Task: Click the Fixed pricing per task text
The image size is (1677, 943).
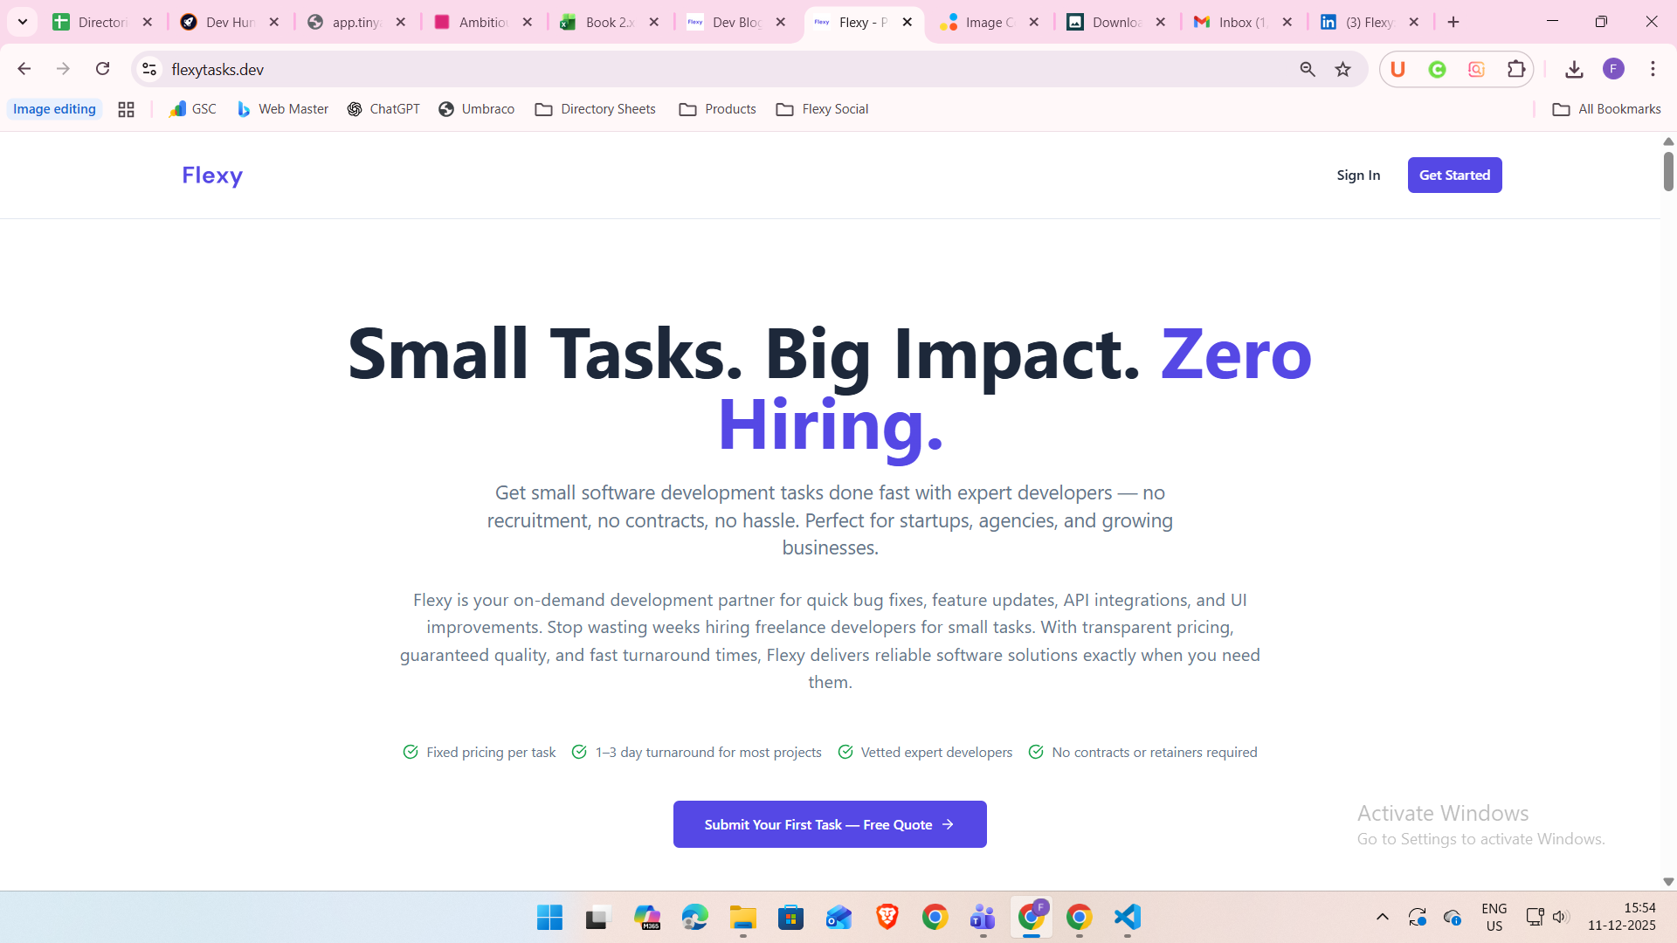Action: [491, 753]
